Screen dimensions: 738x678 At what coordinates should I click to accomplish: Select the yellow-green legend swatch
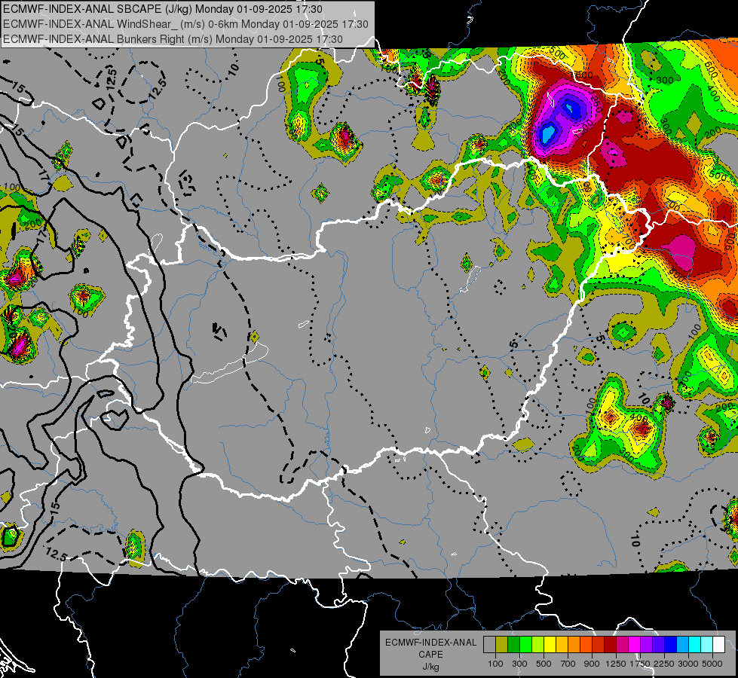coord(537,645)
